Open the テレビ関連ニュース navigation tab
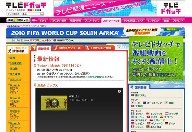The height and width of the screenshot is (132, 192). (133, 21)
